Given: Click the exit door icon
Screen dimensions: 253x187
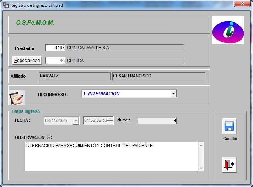Looking at the screenshot, I should point(230,165).
